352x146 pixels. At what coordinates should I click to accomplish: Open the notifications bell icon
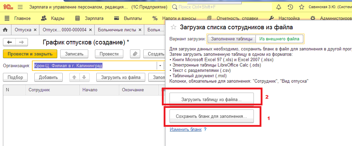pyautogui.click(x=279, y=7)
